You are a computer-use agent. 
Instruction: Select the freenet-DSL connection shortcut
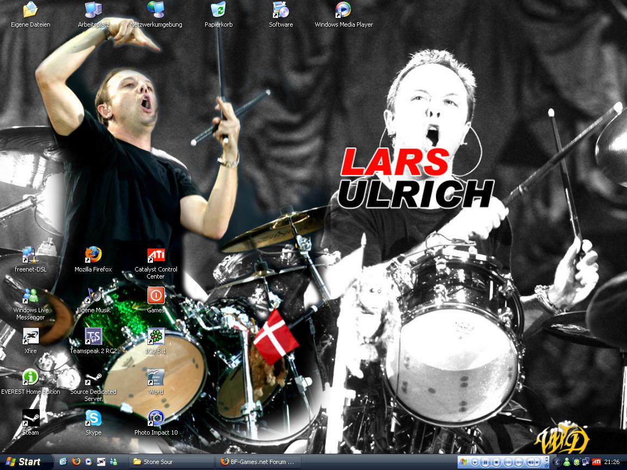pyautogui.click(x=30, y=259)
